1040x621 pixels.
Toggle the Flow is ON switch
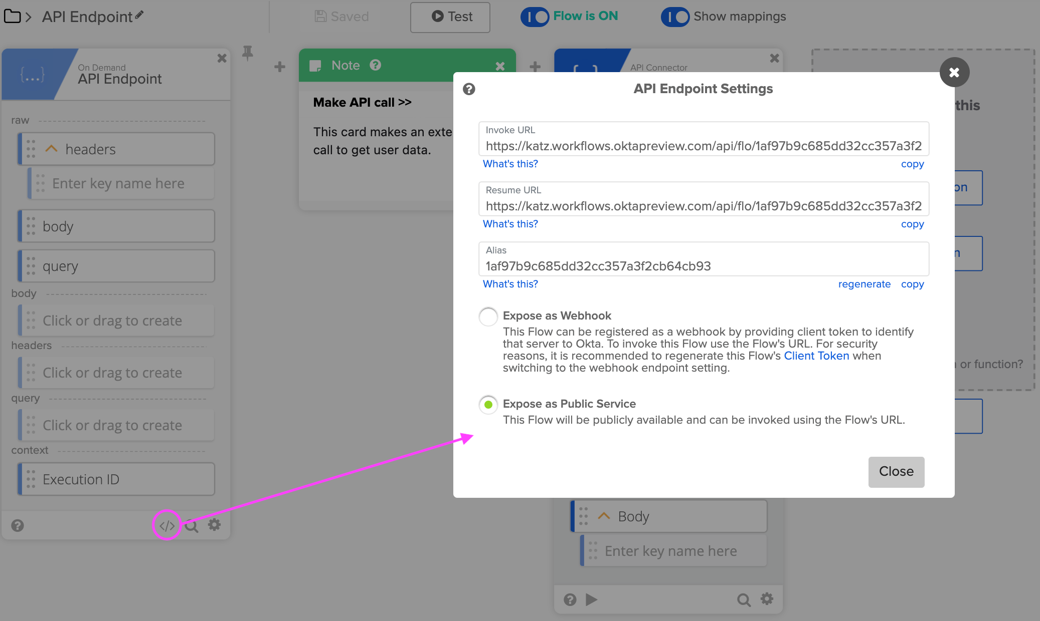pyautogui.click(x=535, y=17)
